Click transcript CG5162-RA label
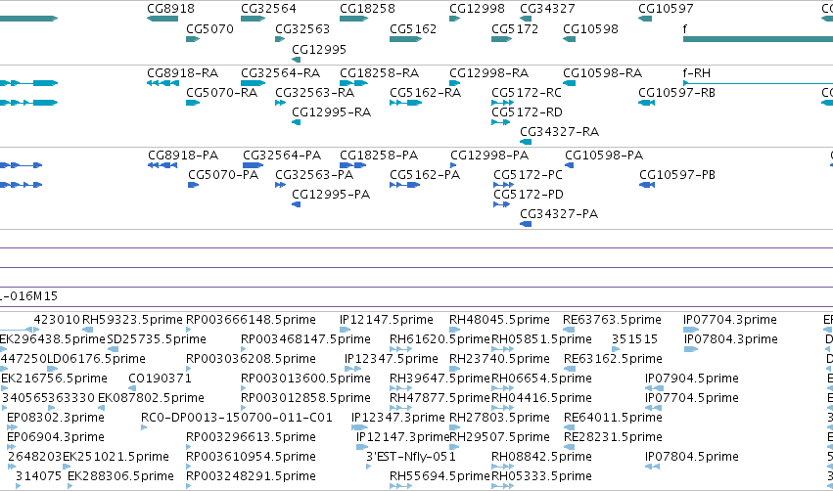Viewport: 833px width, 491px height. (x=425, y=92)
